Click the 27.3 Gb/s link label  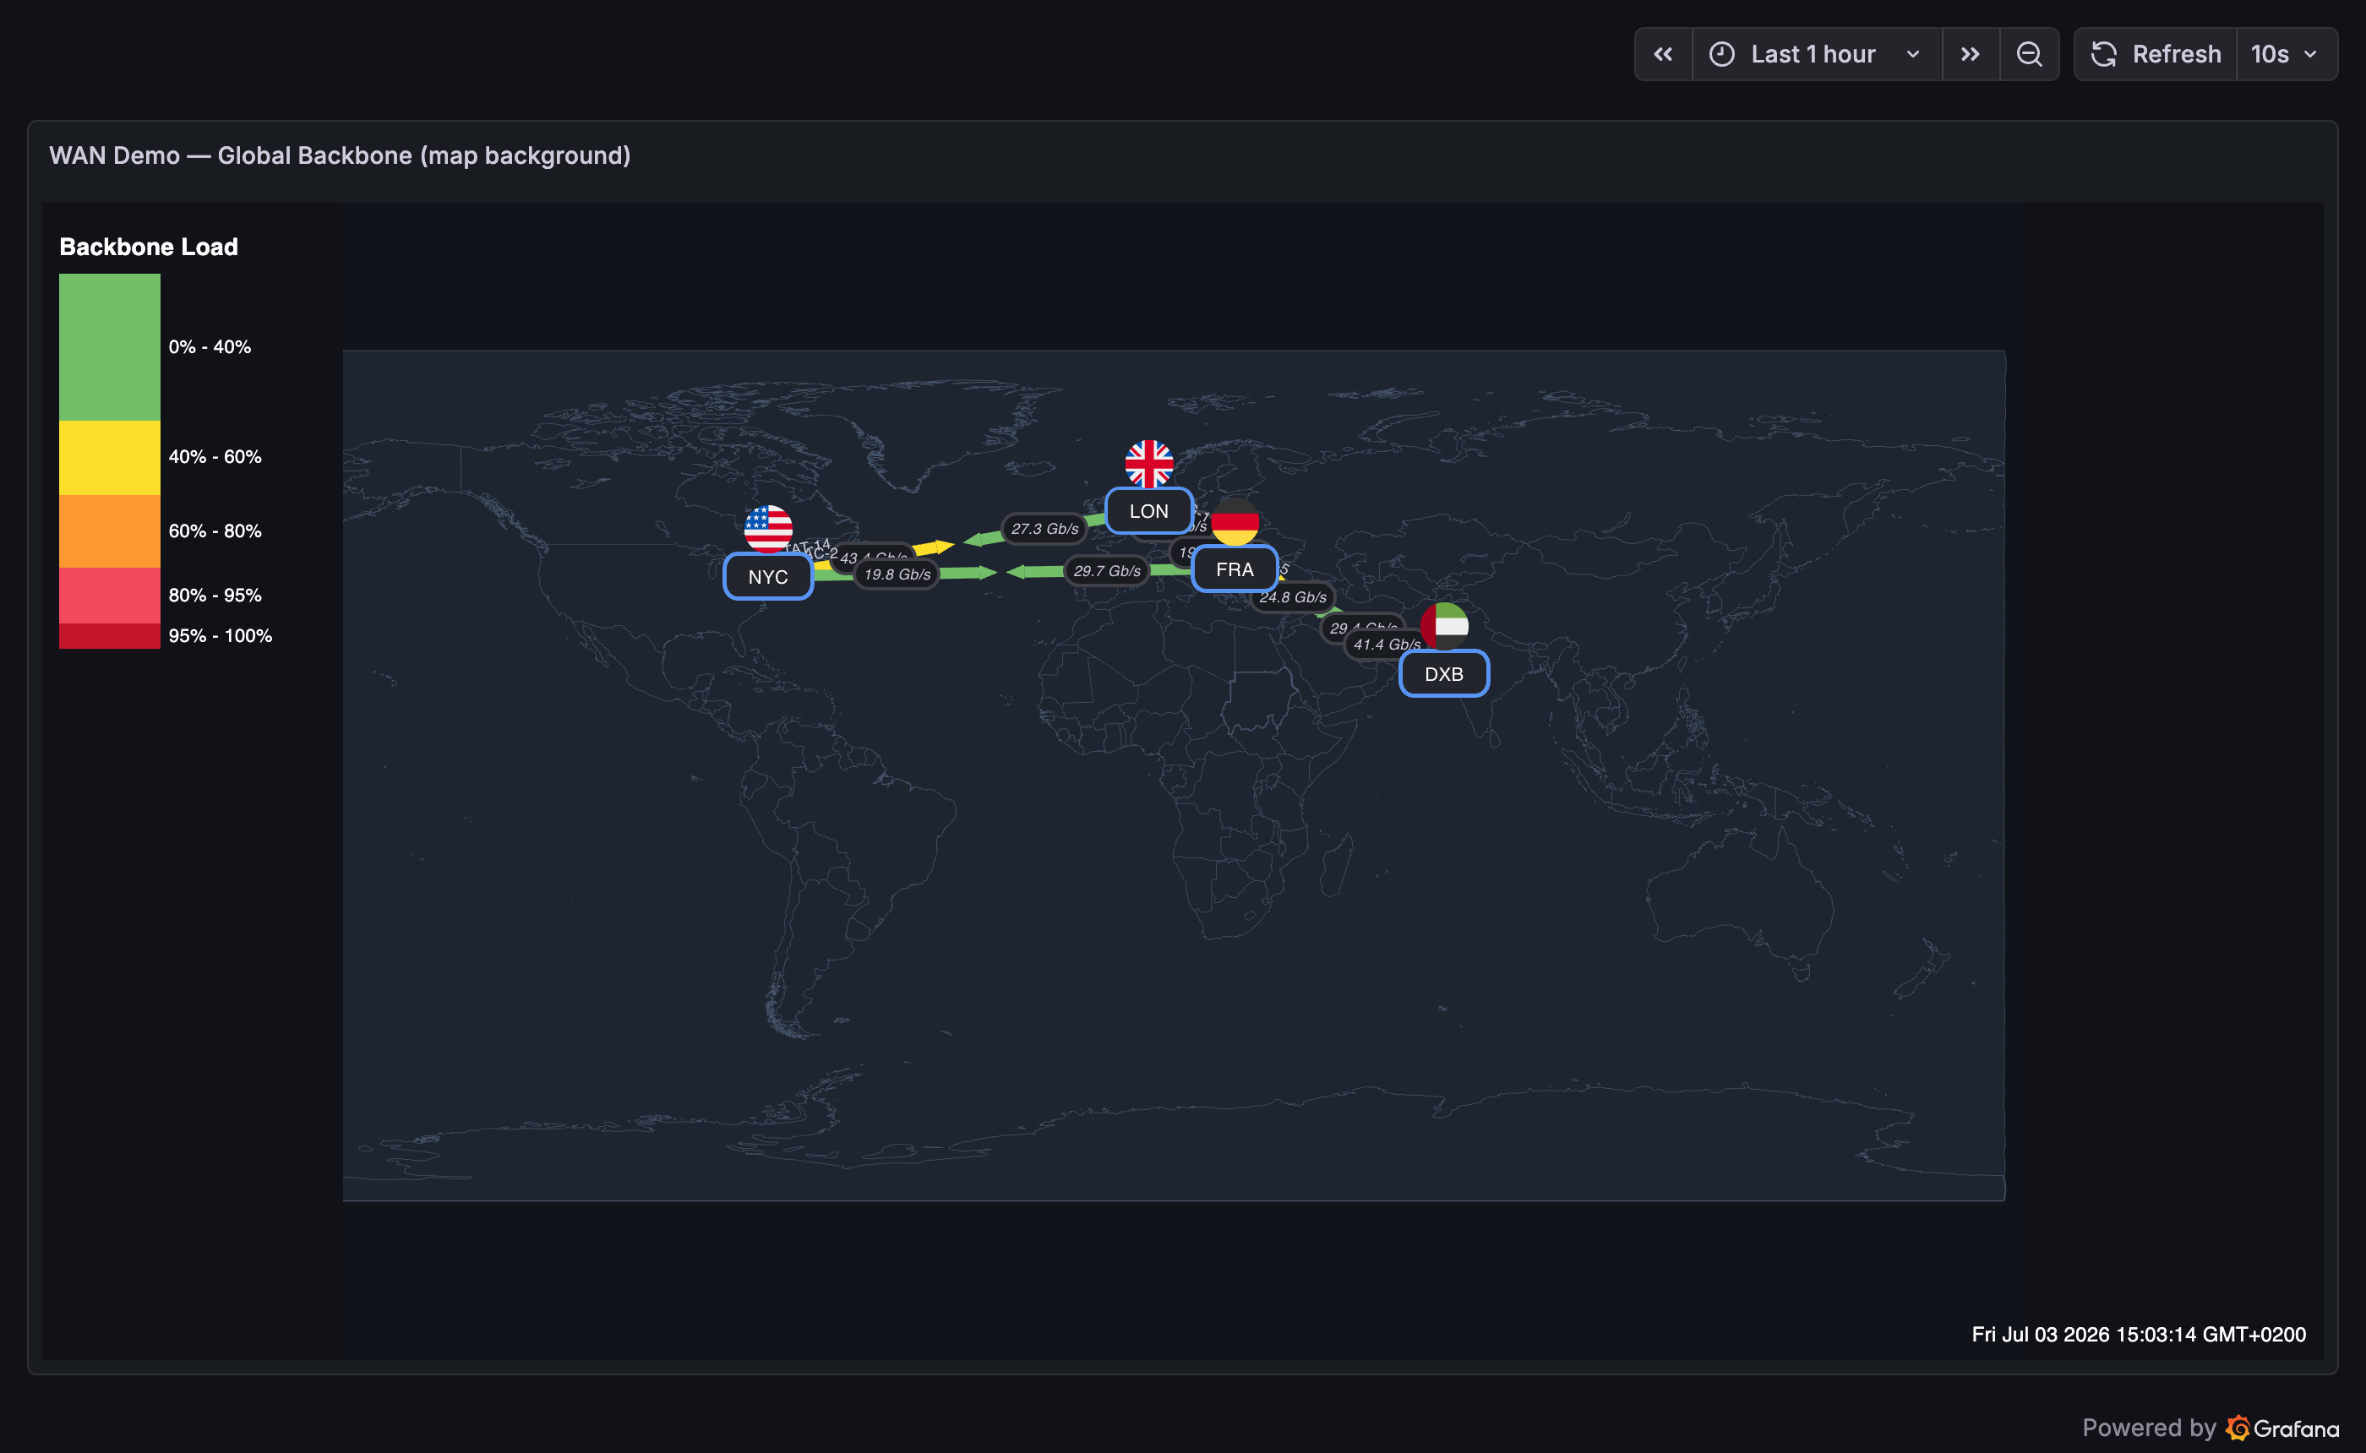(x=1044, y=529)
